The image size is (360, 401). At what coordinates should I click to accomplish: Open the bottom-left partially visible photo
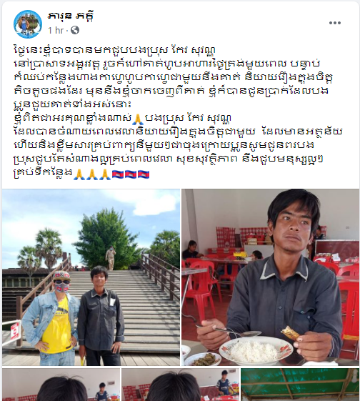click(x=61, y=385)
